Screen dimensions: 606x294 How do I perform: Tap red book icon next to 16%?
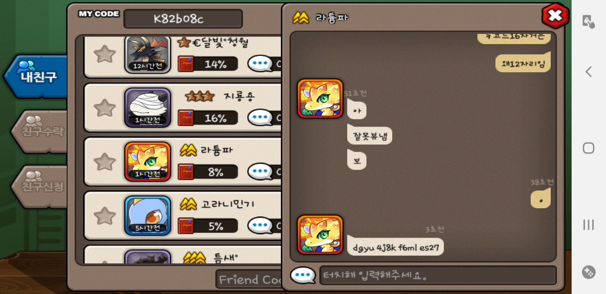[186, 118]
